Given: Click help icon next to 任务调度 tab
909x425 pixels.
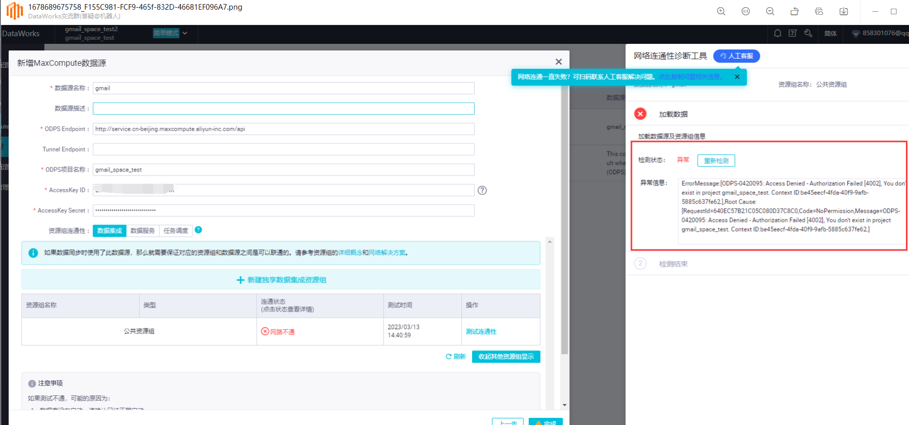Looking at the screenshot, I should 199,230.
